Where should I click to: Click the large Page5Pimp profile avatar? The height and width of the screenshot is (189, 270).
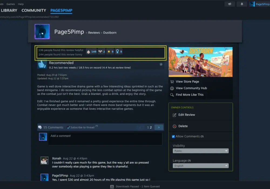42,32
